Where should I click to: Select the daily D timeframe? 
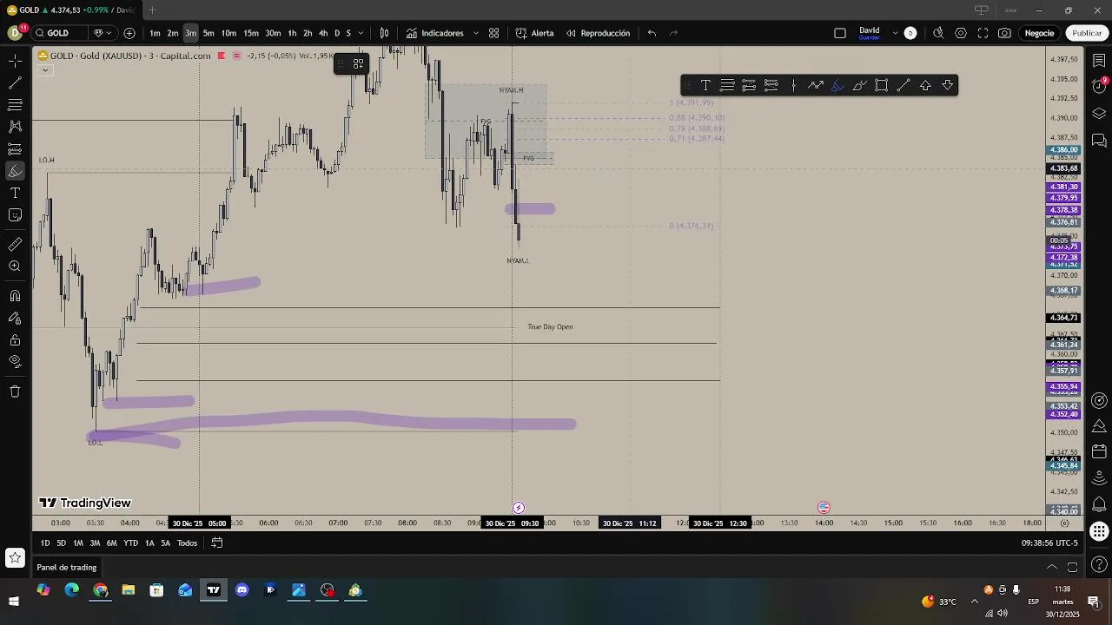tap(337, 33)
